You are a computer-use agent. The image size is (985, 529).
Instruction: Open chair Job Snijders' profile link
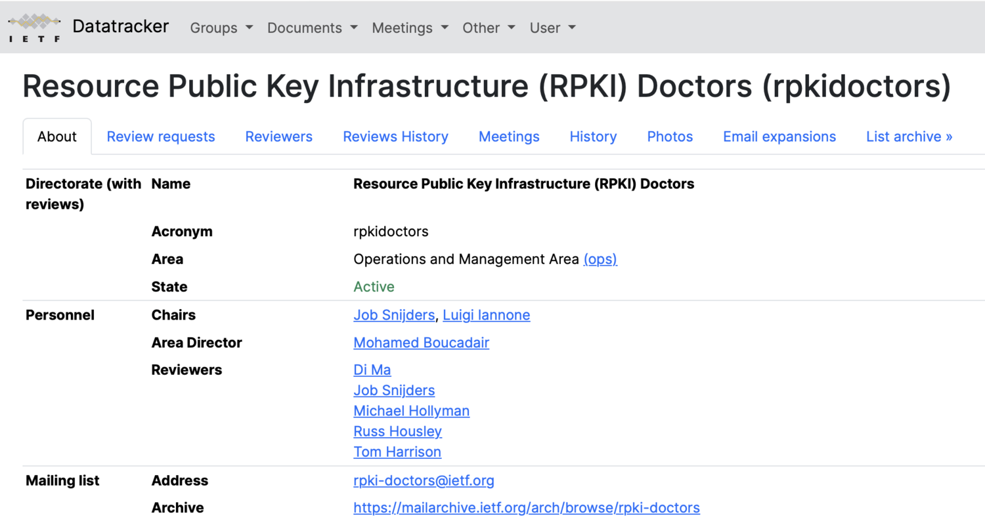tap(394, 315)
